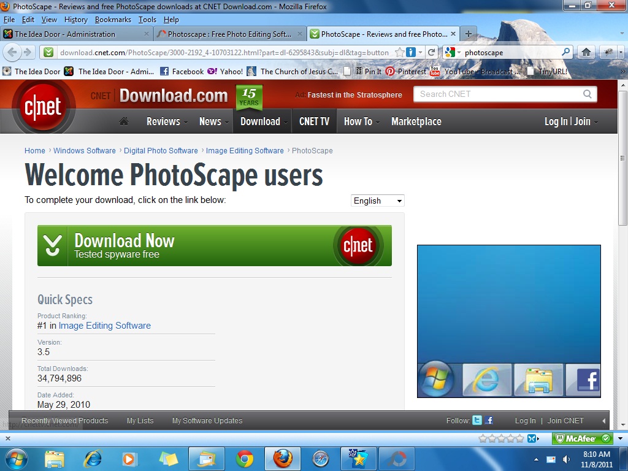Open the History menu

[x=75, y=20]
